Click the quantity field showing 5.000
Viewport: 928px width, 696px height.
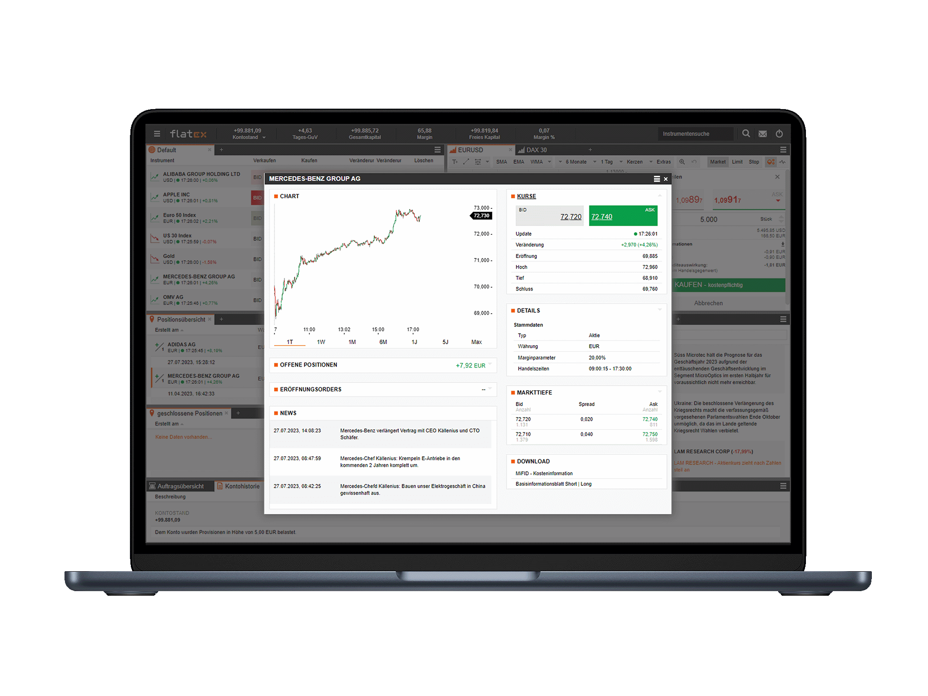709,219
